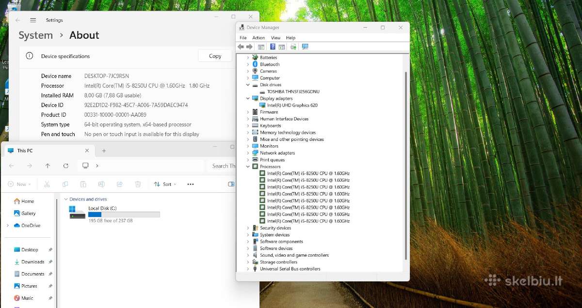Click Back arrow in Device Manager toolbar
Screen dimensions: 582x308
[241, 46]
